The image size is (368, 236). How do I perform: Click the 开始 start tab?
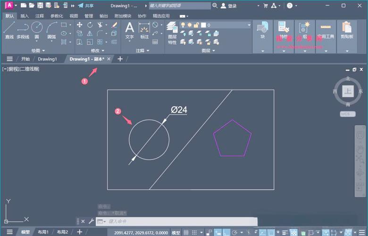(x=25, y=59)
